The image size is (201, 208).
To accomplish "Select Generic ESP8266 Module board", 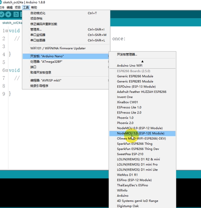I will point(143,76).
